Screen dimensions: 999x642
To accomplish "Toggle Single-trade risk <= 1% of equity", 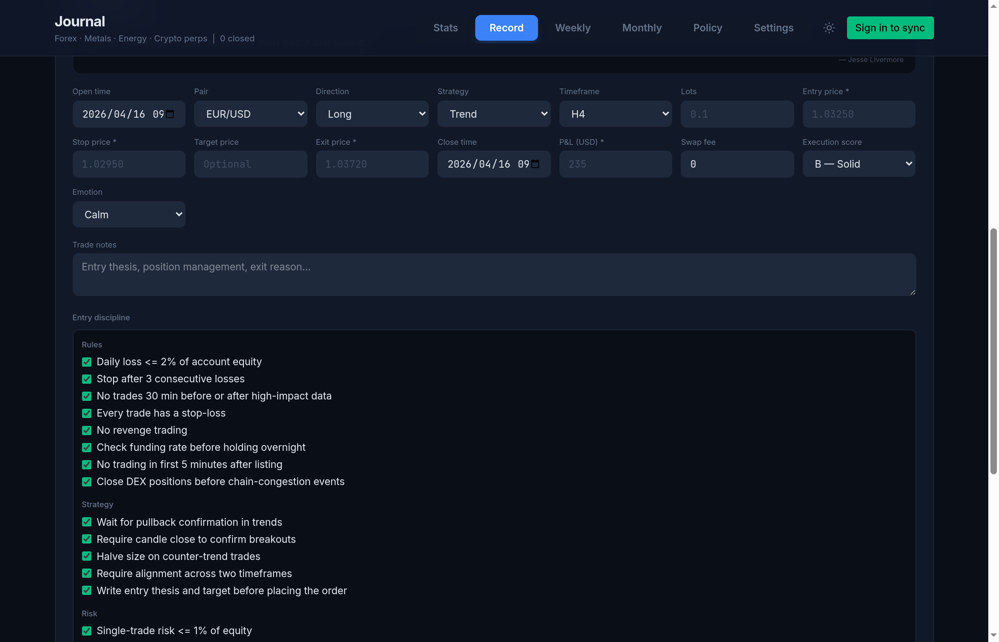I will 86,630.
